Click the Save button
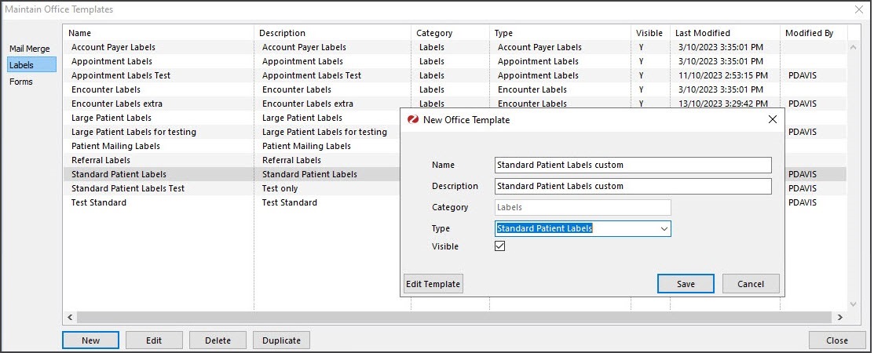The width and height of the screenshot is (874, 353). pyautogui.click(x=686, y=284)
